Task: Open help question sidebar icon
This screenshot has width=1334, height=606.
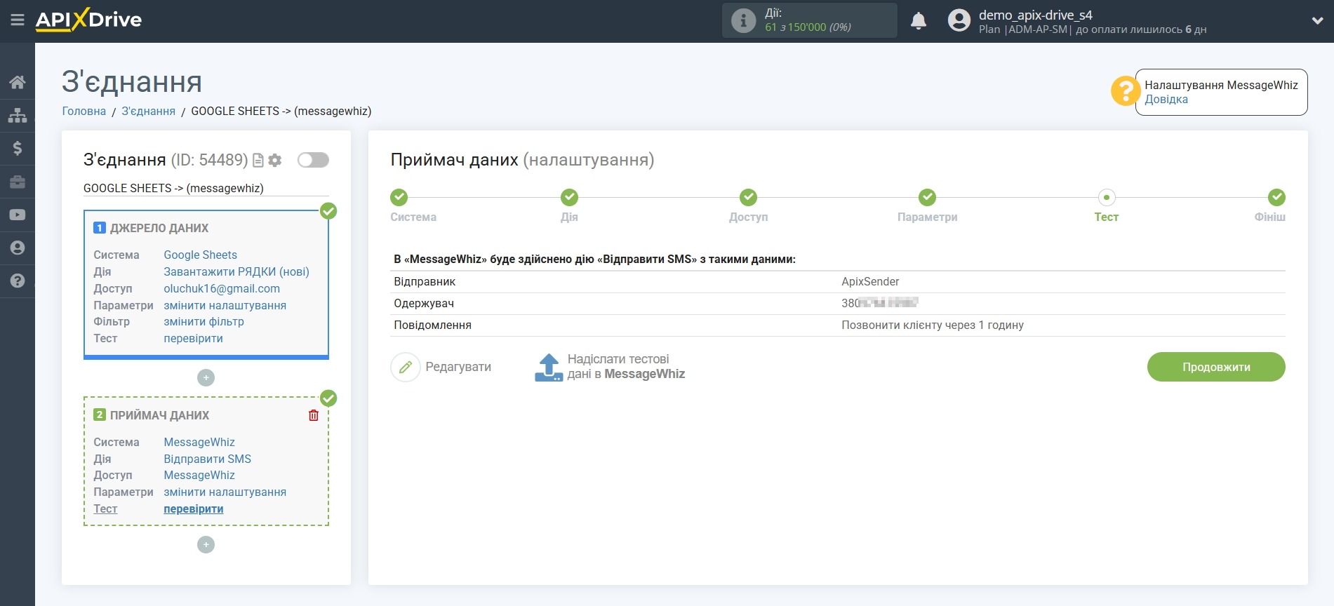Action: (18, 281)
